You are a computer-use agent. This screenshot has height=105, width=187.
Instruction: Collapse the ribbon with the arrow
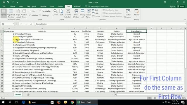(x=185, y=20)
